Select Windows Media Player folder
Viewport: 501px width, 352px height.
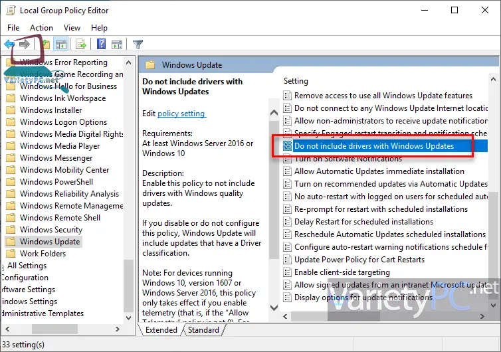point(60,146)
